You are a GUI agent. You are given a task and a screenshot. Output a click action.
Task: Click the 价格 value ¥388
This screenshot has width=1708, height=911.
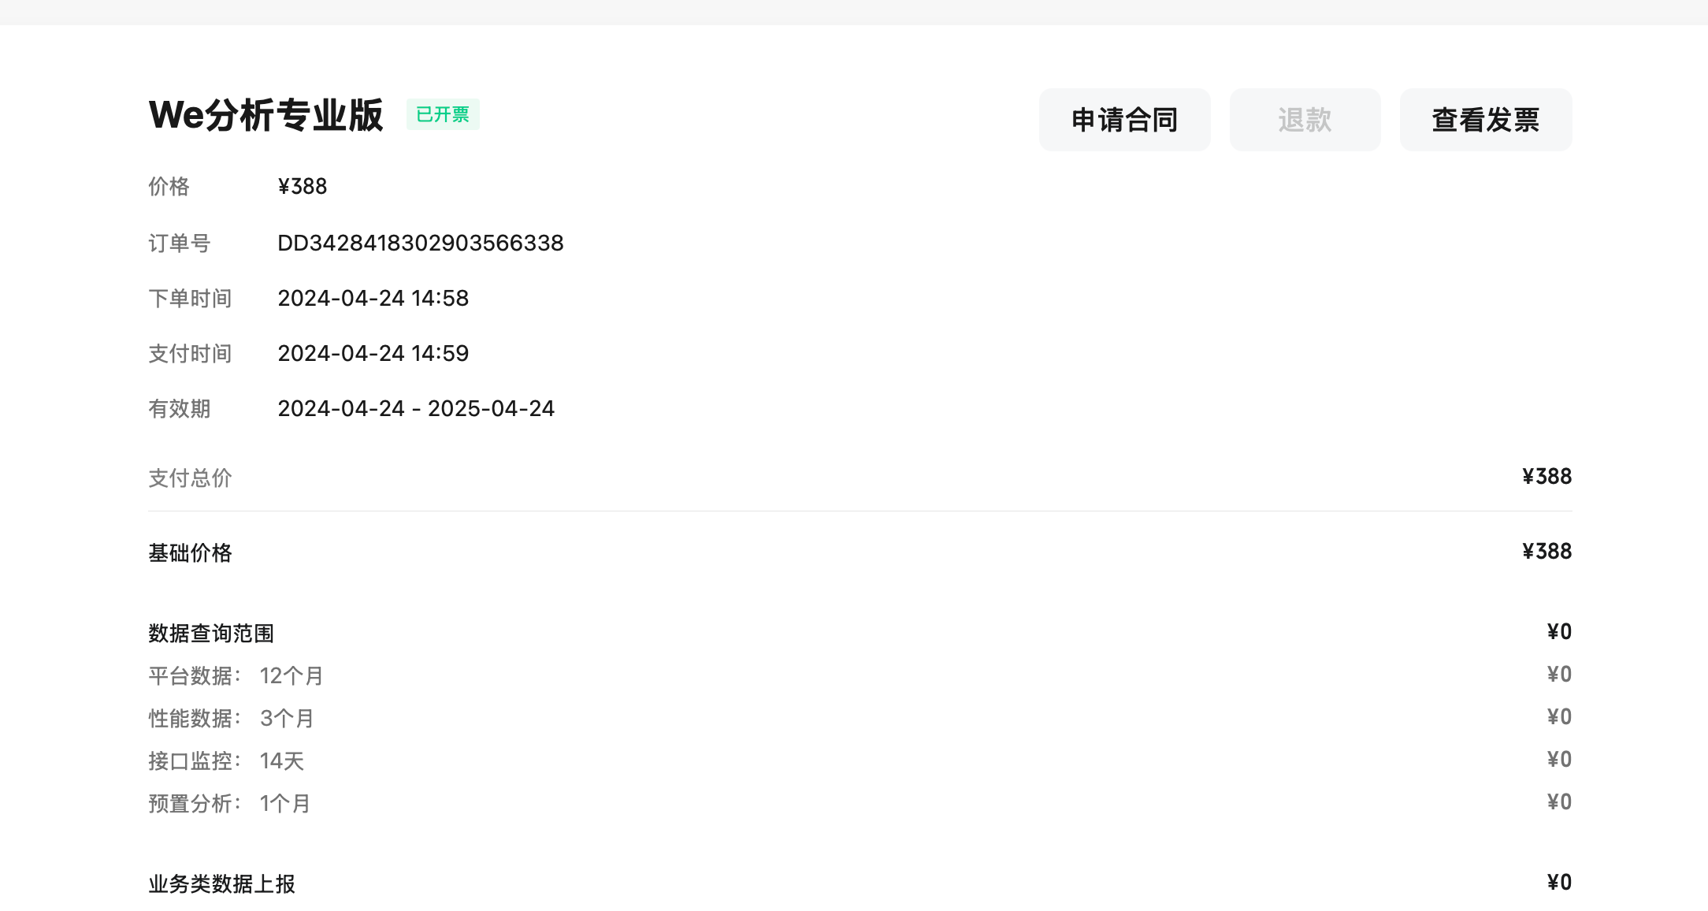click(302, 187)
